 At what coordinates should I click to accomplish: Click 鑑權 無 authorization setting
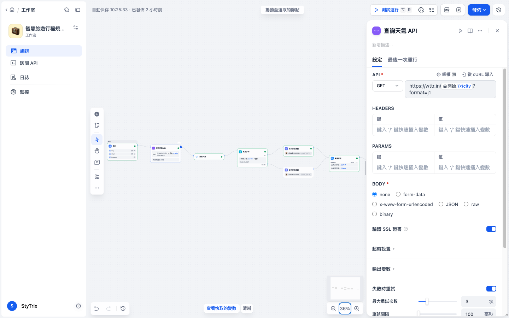[446, 75]
